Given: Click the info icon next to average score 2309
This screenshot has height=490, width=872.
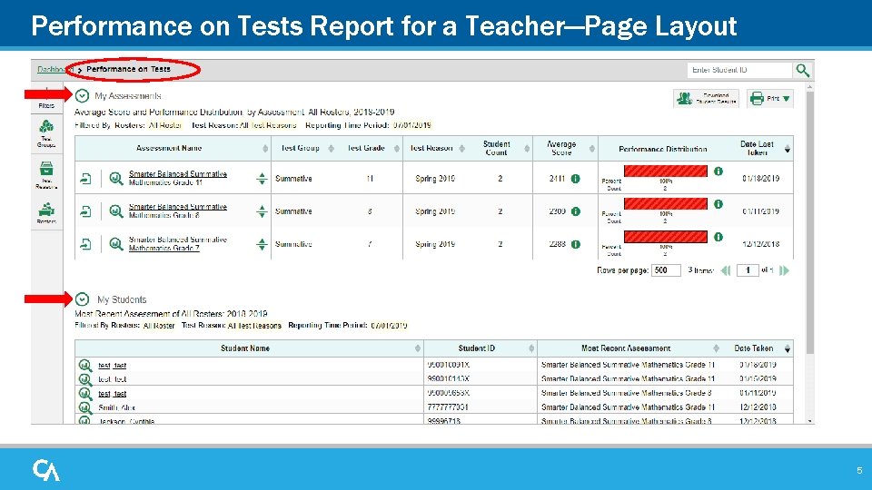Looking at the screenshot, I should pos(576,211).
